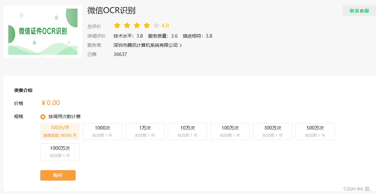Click the second rating star
This screenshot has height=194, width=376.
point(127,26)
